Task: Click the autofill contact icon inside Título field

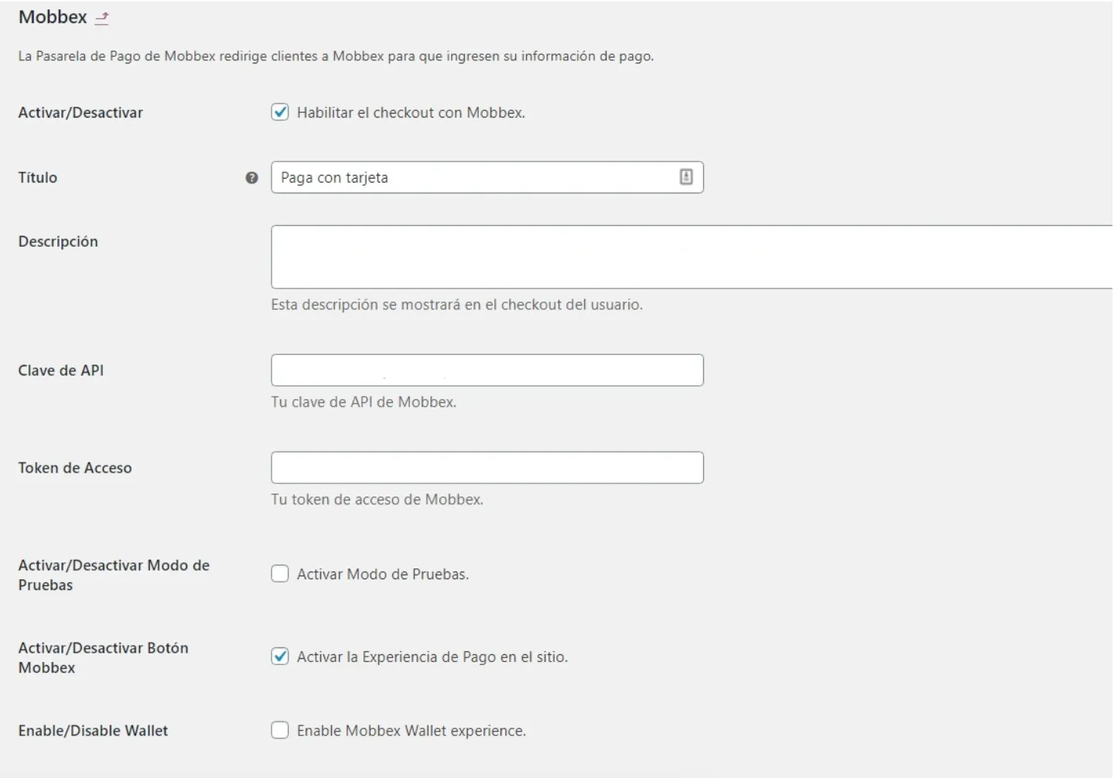Action: click(686, 177)
